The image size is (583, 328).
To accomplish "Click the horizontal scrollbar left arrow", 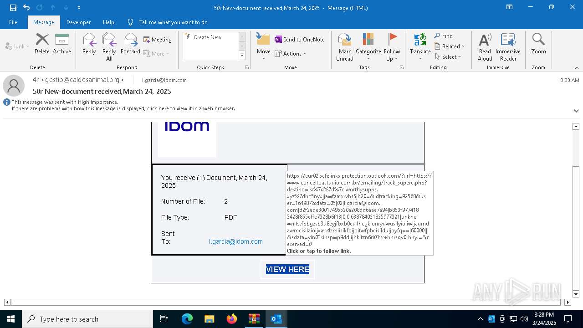I will [x=7, y=302].
